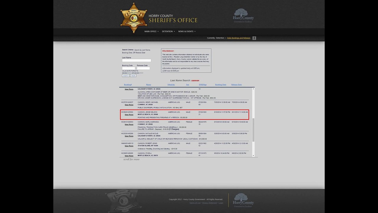This screenshot has width=378, height=213.
Task: Click release date 8/21/2014 11:14:00 AM
Action: click(x=240, y=112)
